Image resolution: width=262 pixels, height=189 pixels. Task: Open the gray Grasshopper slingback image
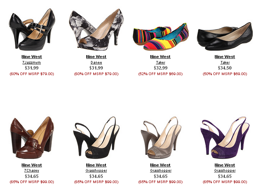coord(161,138)
